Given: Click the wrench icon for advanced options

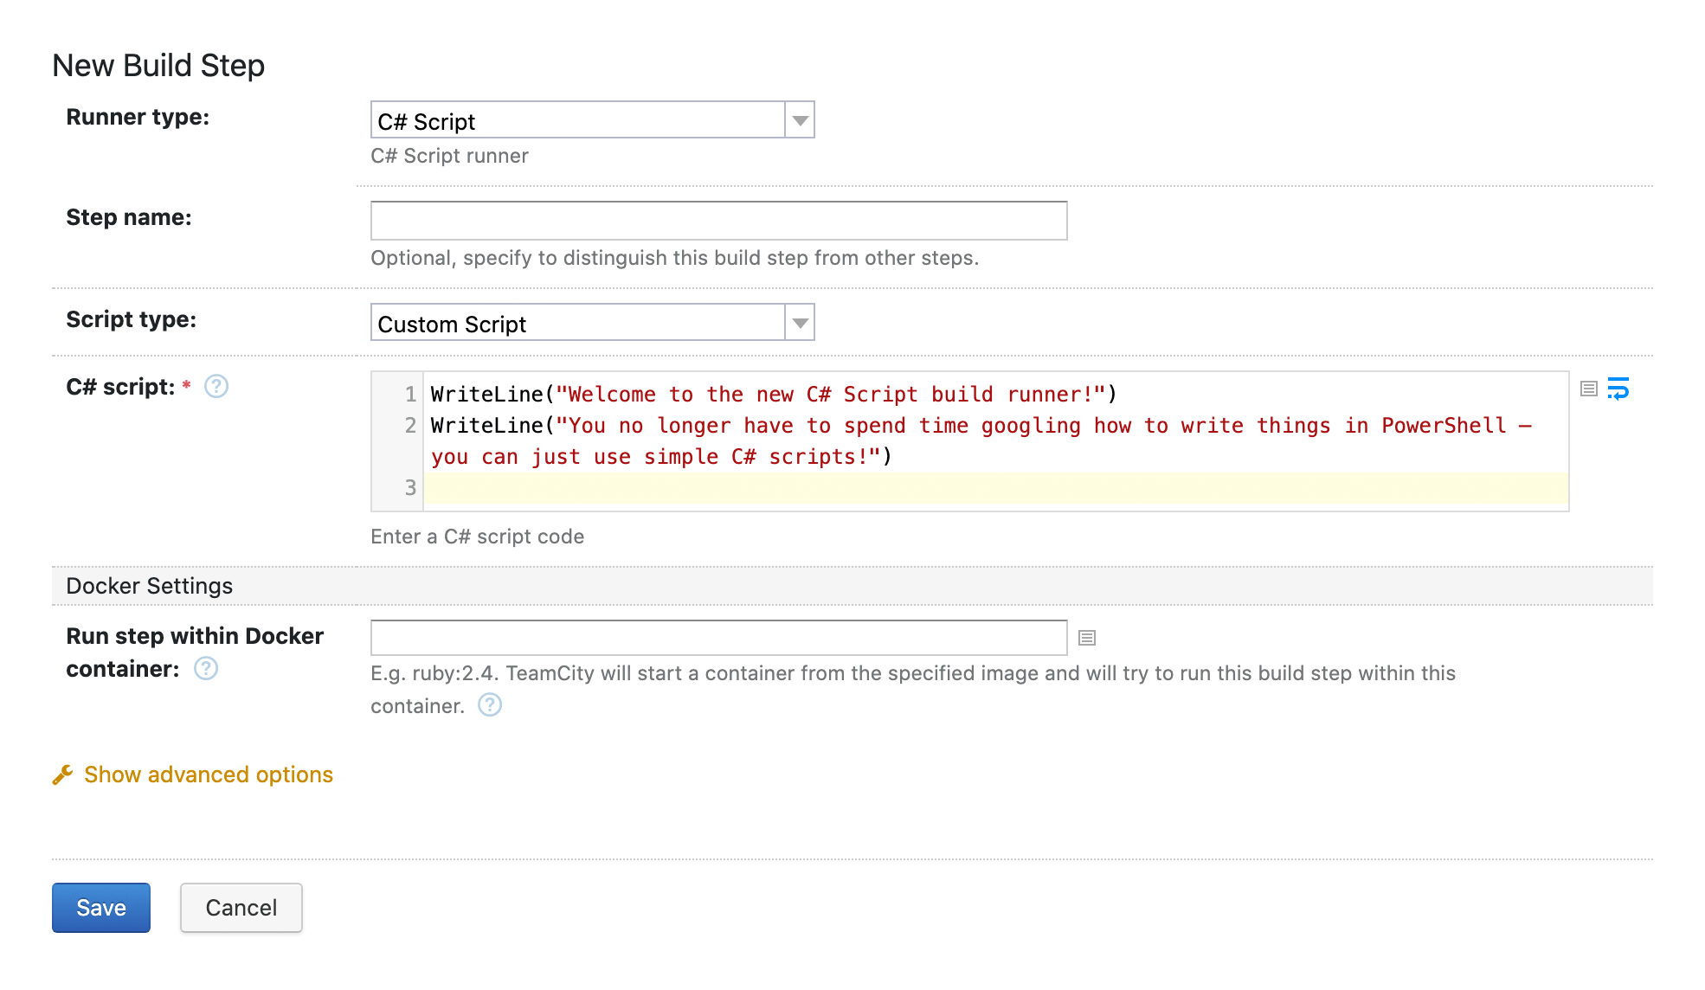Looking at the screenshot, I should (62, 775).
